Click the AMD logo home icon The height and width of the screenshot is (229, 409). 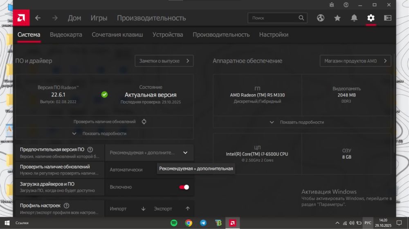tap(21, 18)
